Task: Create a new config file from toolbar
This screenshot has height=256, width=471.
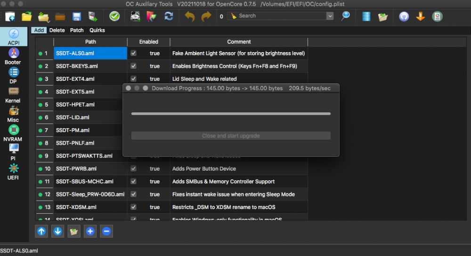Action: tap(10, 16)
